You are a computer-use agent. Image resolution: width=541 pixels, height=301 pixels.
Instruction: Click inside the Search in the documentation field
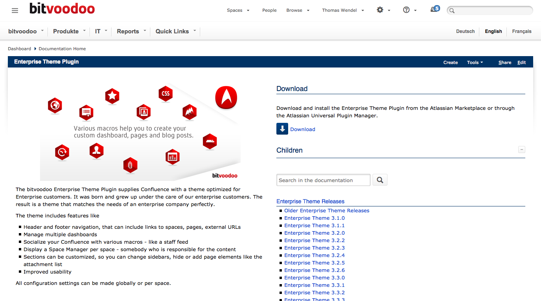[x=323, y=180]
